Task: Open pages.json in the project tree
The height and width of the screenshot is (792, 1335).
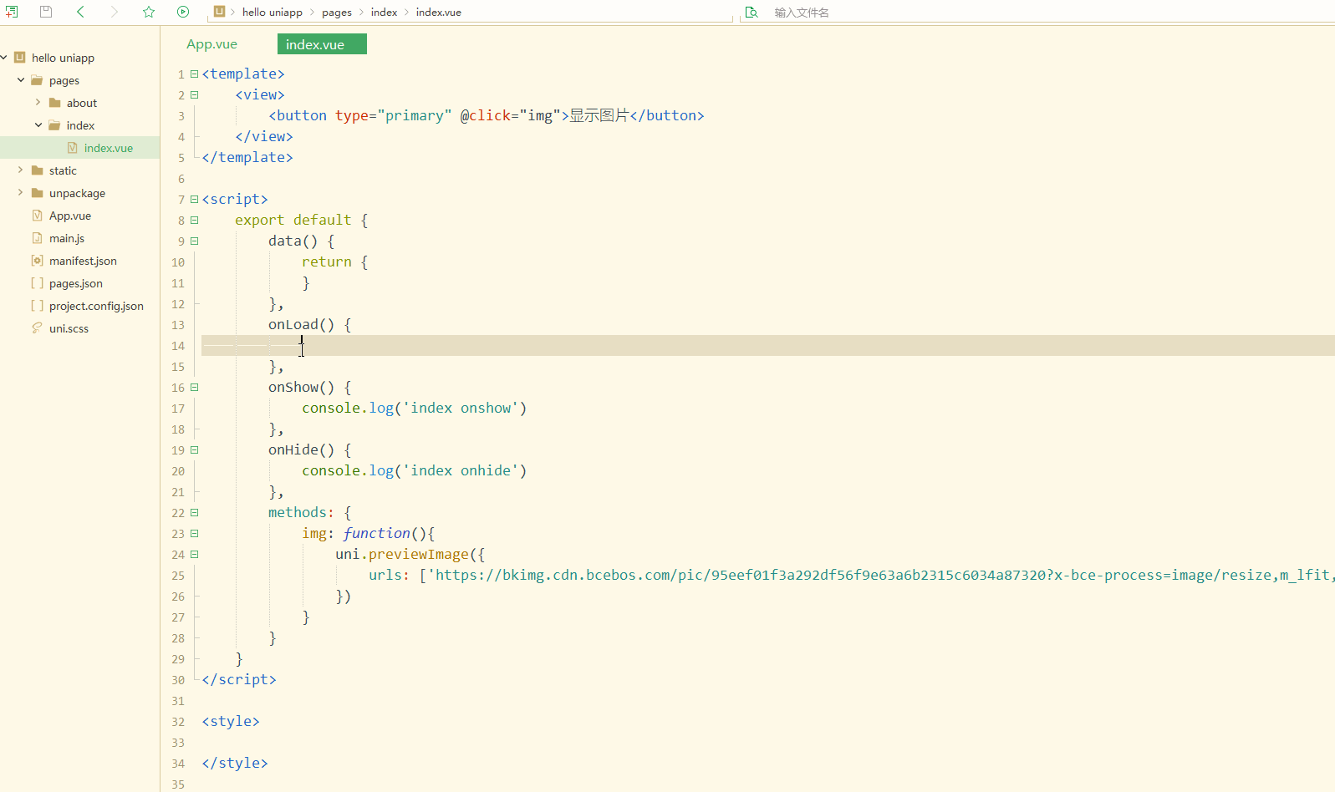Action: point(76,283)
